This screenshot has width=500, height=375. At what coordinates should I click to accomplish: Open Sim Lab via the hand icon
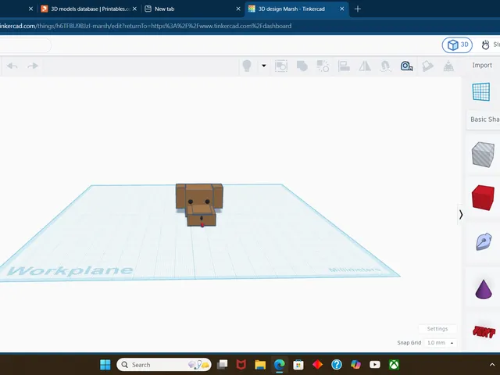[486, 45]
